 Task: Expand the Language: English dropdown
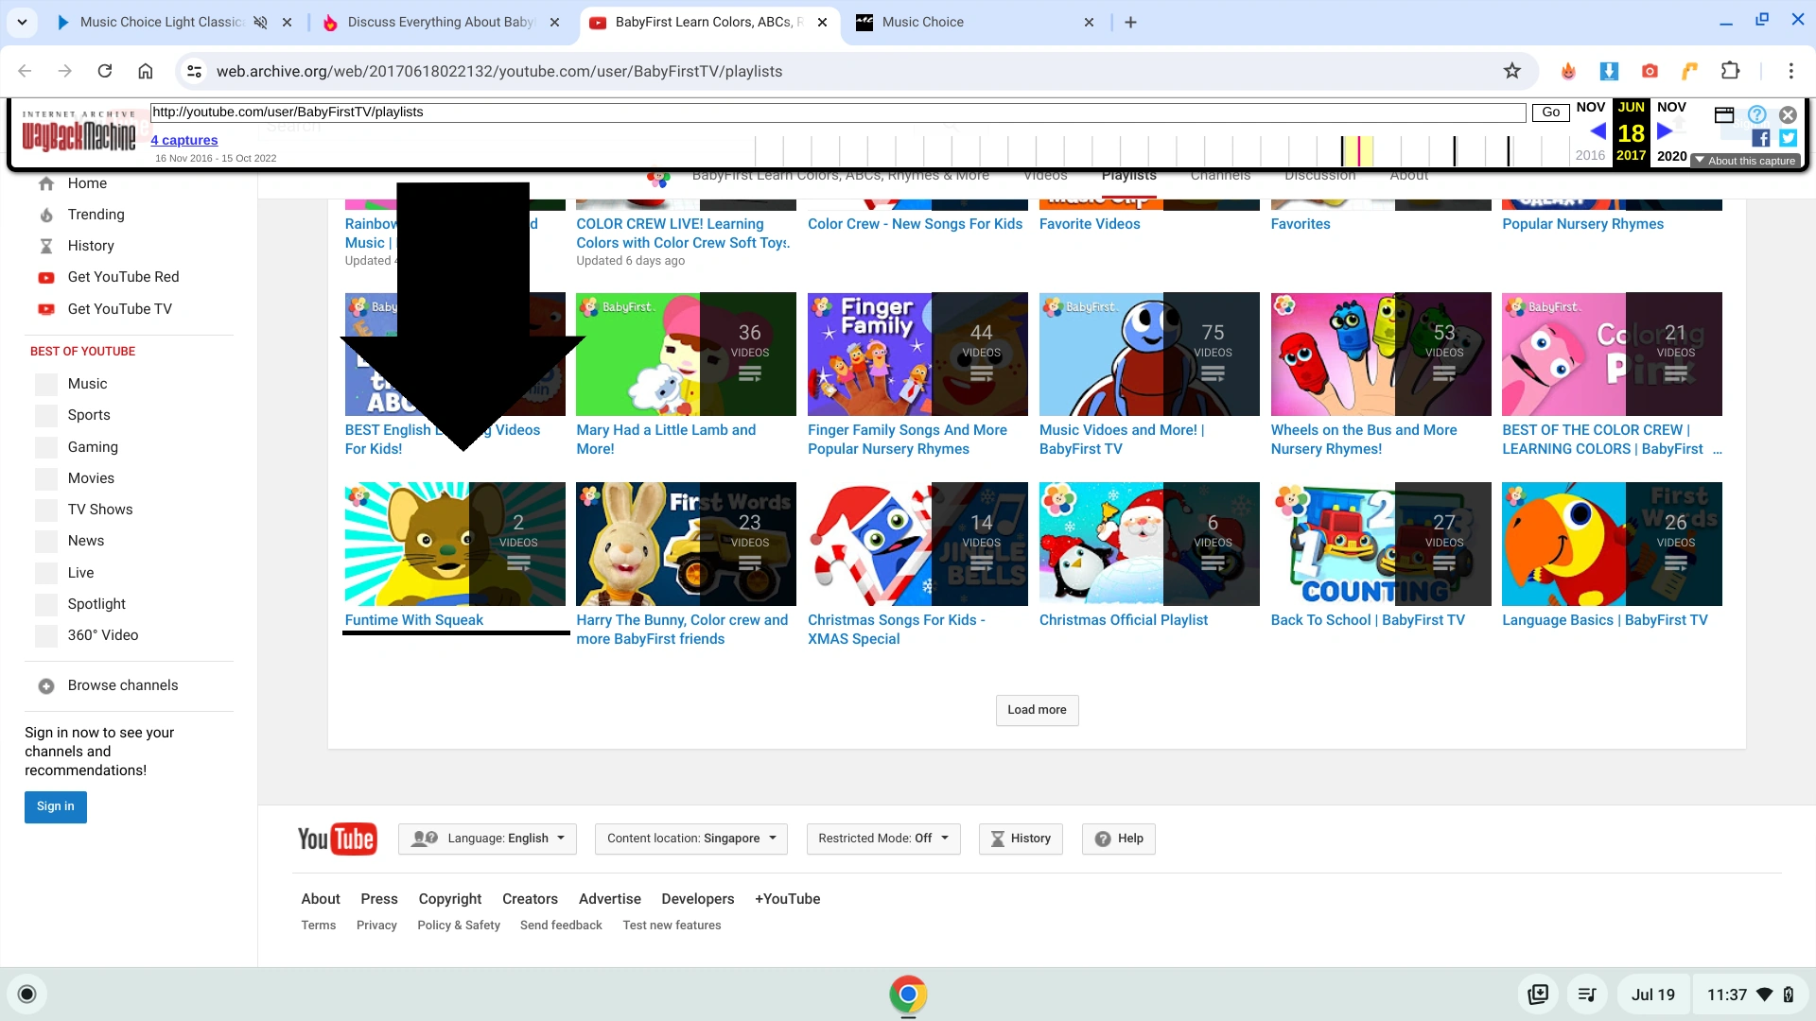tap(487, 839)
